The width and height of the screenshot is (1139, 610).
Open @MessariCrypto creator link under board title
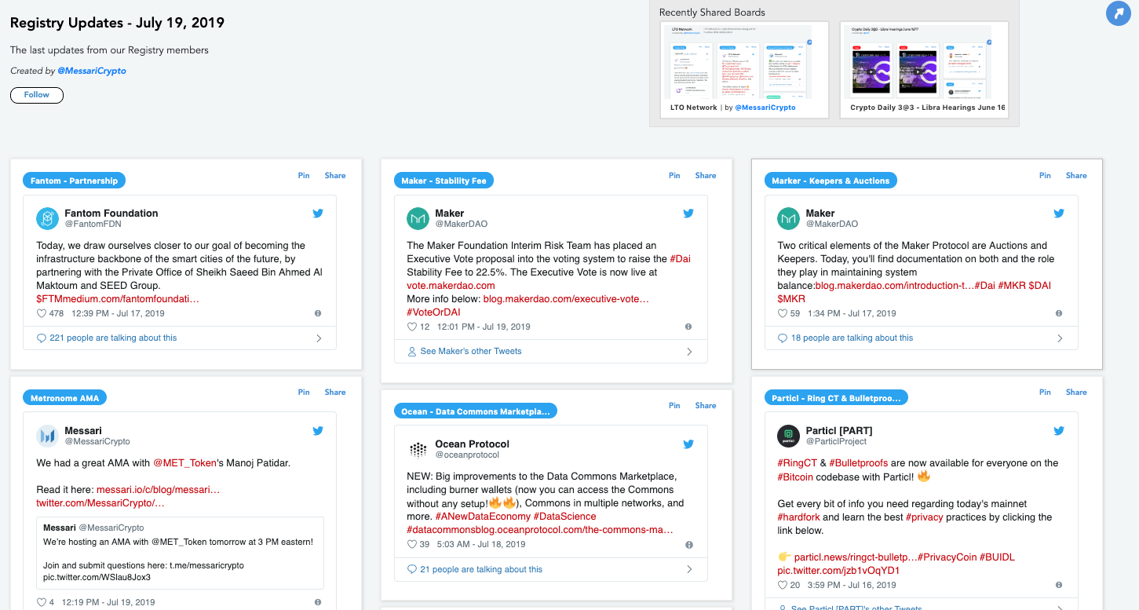pyautogui.click(x=92, y=71)
